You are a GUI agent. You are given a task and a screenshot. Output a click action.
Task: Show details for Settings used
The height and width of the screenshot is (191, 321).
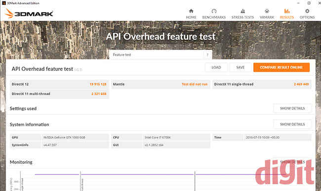(x=292, y=108)
